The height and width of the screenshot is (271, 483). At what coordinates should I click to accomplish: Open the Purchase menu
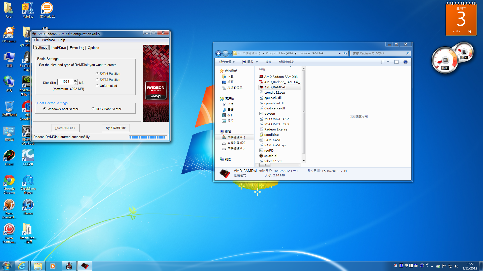(48, 40)
